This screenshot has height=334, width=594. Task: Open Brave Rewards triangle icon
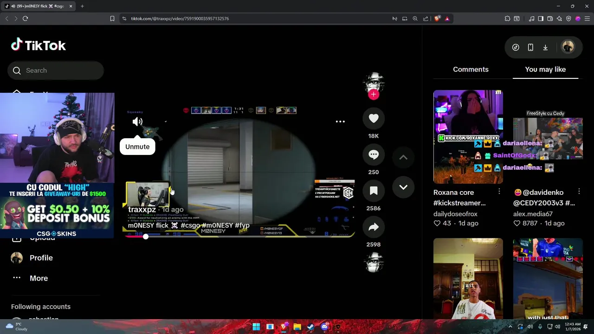(x=447, y=19)
